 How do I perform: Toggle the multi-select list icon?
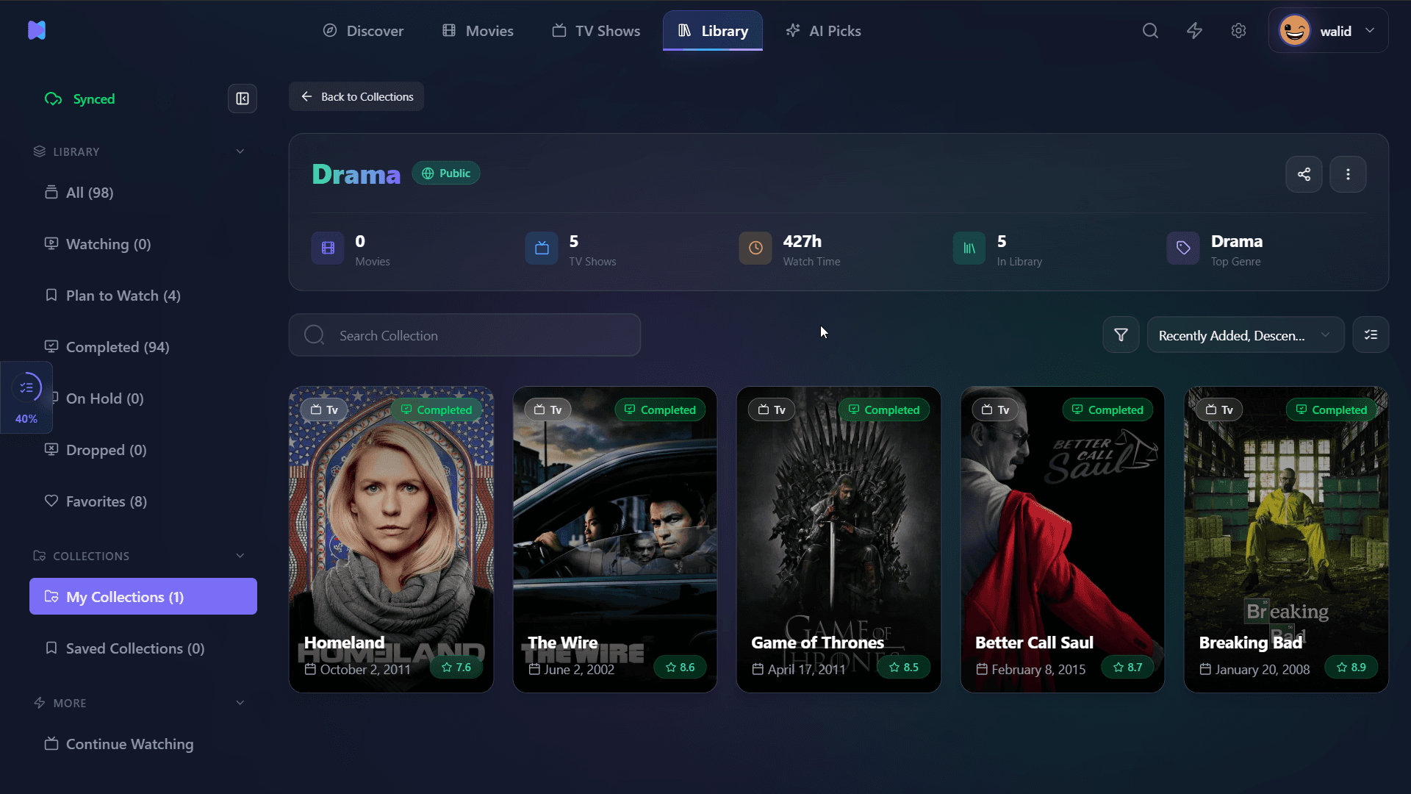(1371, 335)
